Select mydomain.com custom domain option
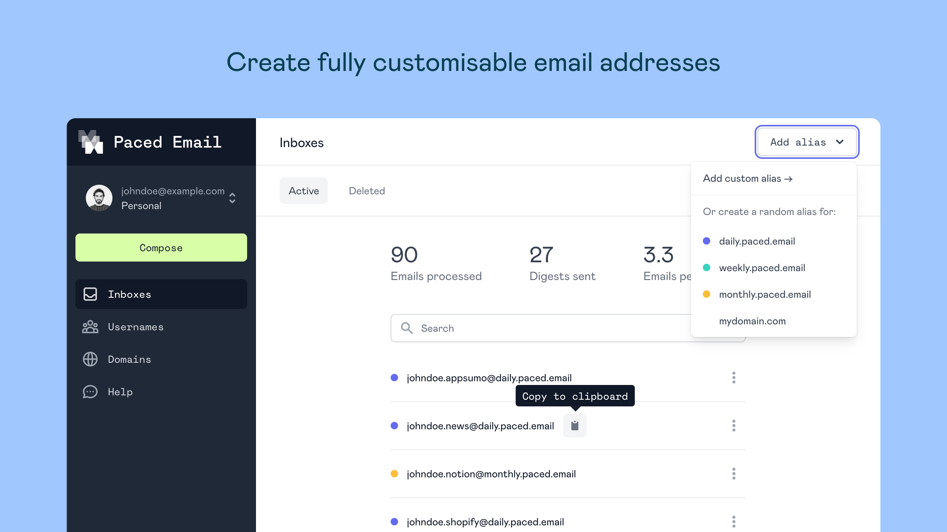This screenshot has width=947, height=532. point(752,320)
